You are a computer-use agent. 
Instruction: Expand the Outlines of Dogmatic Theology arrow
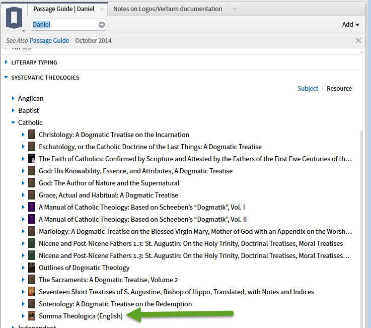coord(23,268)
